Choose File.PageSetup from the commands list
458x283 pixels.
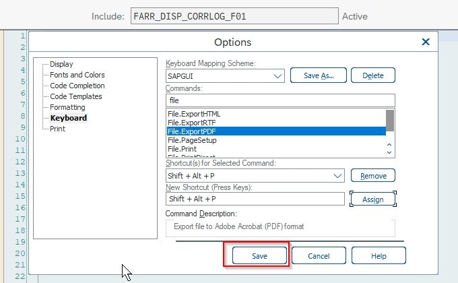tap(192, 140)
